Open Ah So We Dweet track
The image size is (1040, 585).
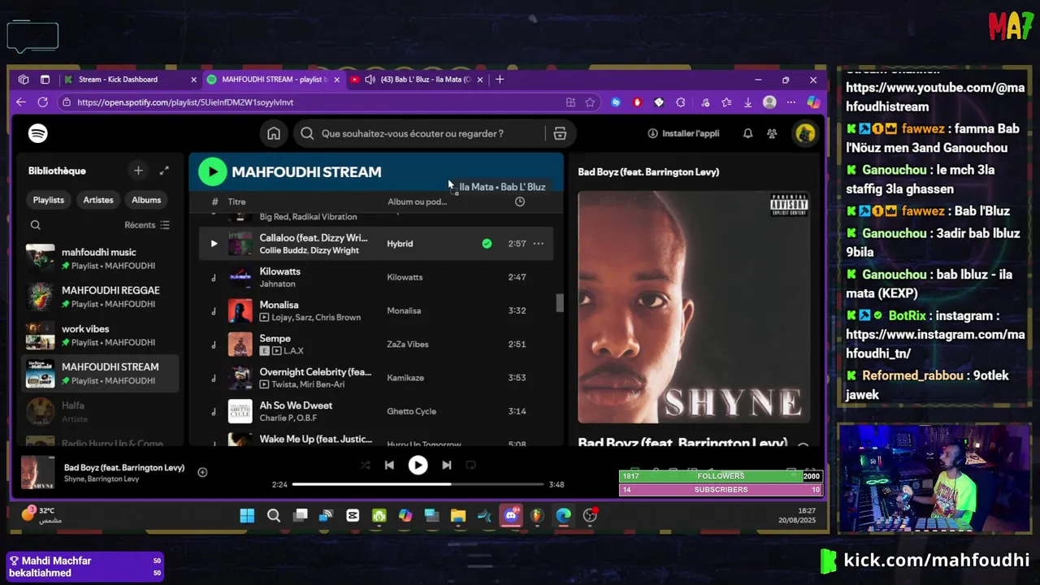tap(376, 411)
